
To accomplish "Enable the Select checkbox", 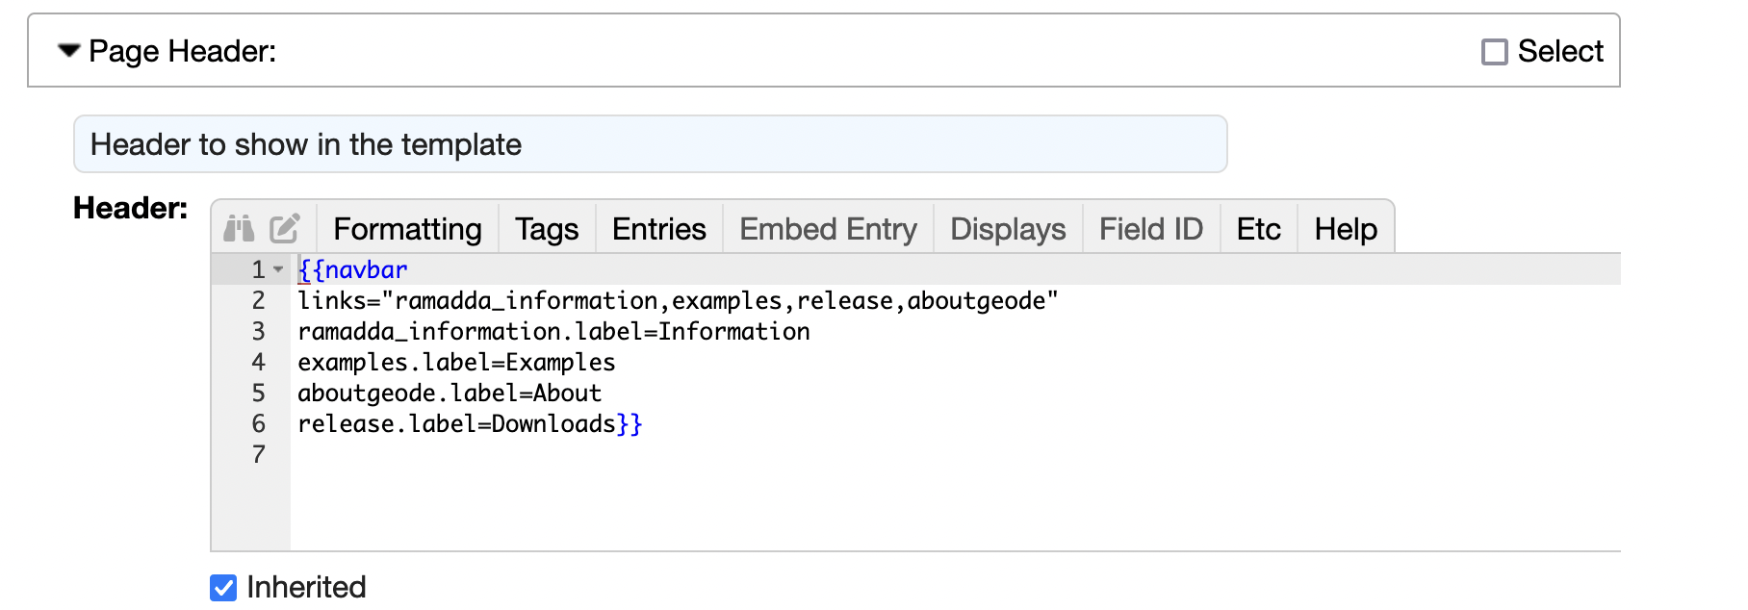I will pos(1494,52).
